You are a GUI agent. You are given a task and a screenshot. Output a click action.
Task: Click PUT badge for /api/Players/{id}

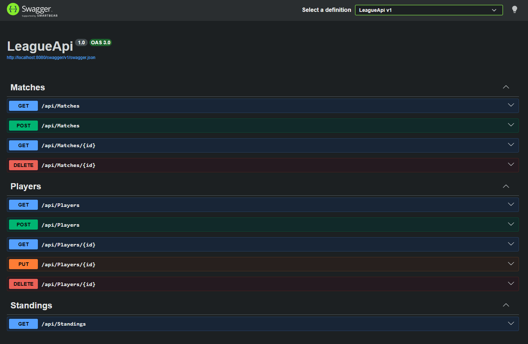pyautogui.click(x=23, y=264)
